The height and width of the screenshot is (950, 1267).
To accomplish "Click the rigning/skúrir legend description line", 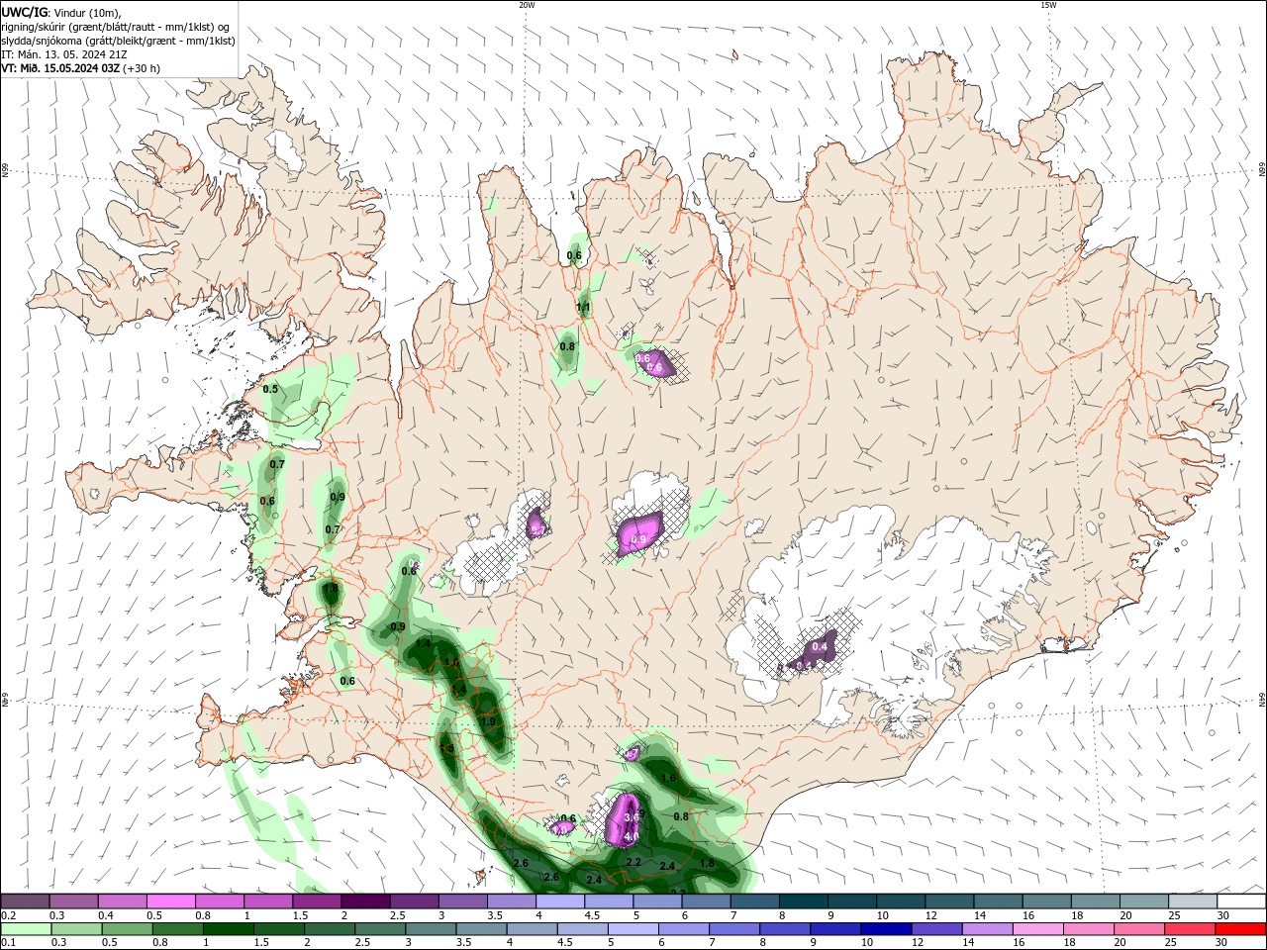I will pos(117,27).
